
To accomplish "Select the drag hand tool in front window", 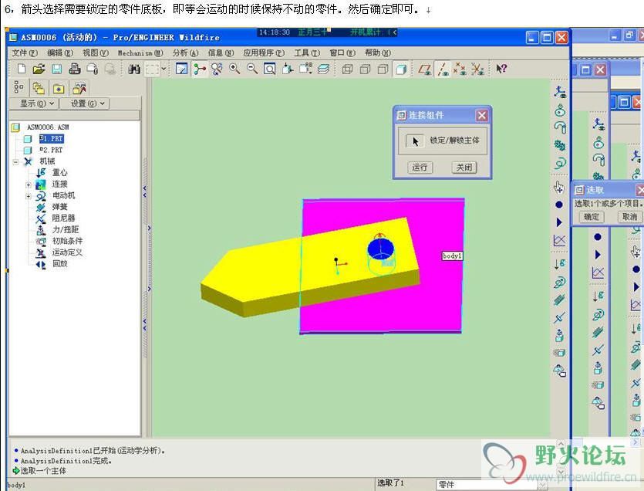I will 559,188.
